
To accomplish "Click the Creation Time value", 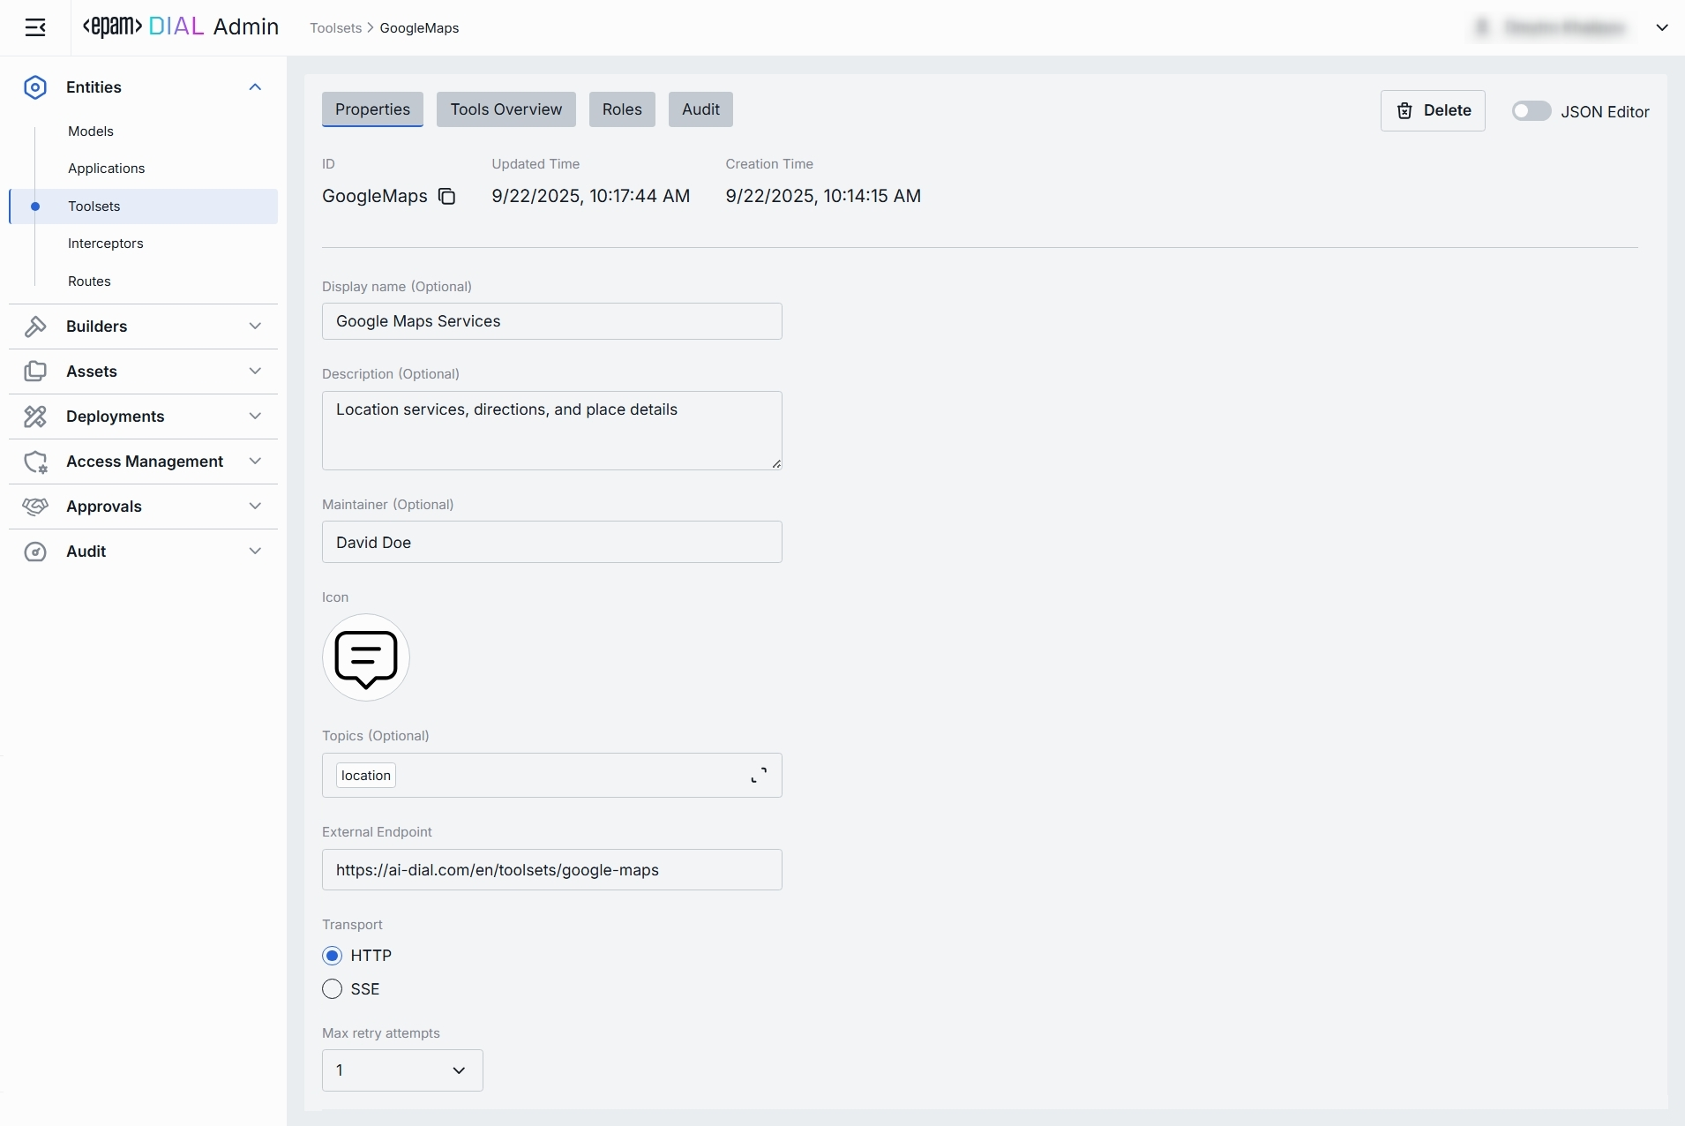I will point(823,196).
